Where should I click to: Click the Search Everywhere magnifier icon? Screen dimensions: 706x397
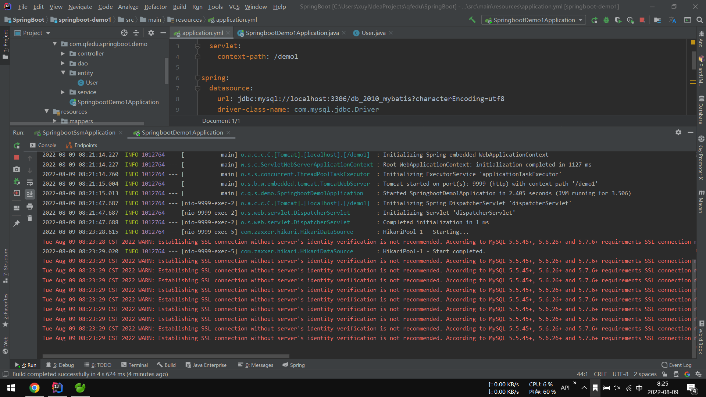pyautogui.click(x=700, y=20)
